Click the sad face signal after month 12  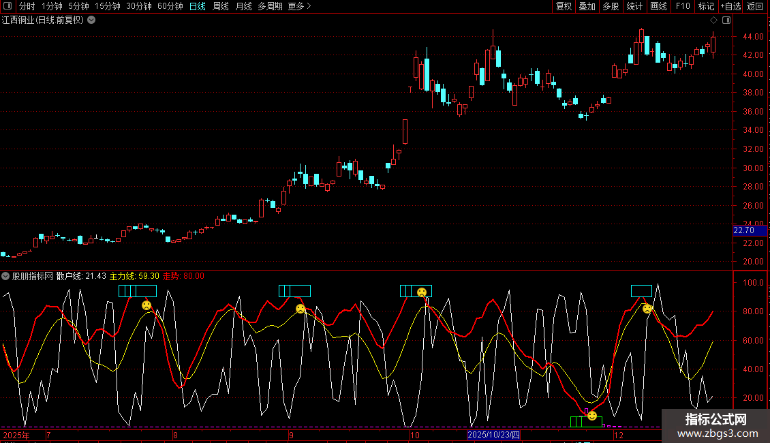click(x=647, y=309)
